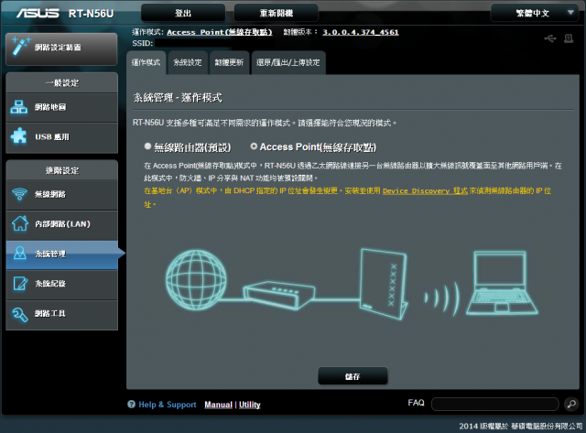The height and width of the screenshot is (433, 586).
Task: Click the system administration user icon
Action: (x=20, y=253)
